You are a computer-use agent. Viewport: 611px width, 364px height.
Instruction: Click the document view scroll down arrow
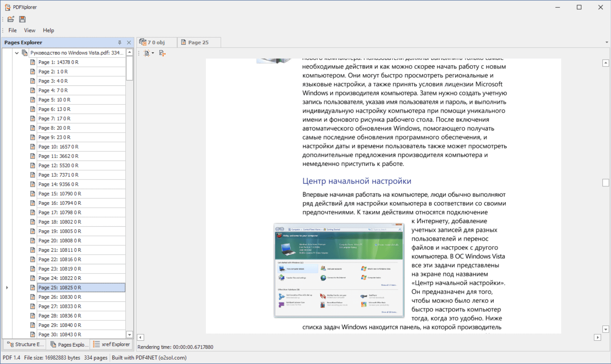coord(606,329)
